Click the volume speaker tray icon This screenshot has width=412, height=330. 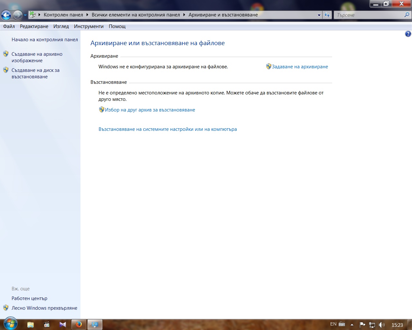382,325
